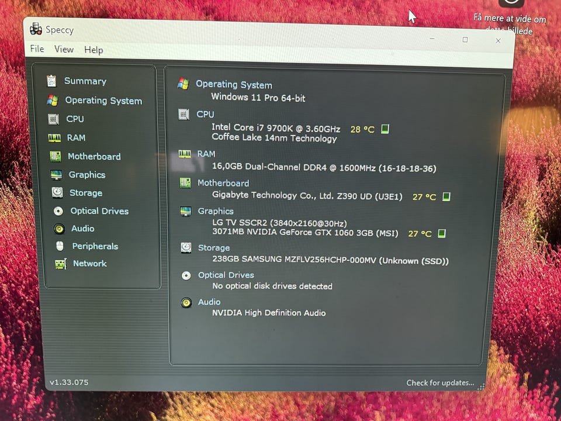Click the Motherboard heading link in summary
This screenshot has height=421, width=561.
coord(223,183)
